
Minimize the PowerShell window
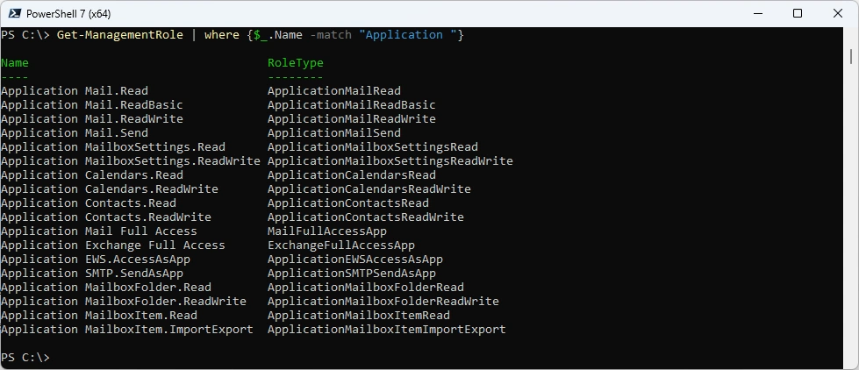[756, 13]
